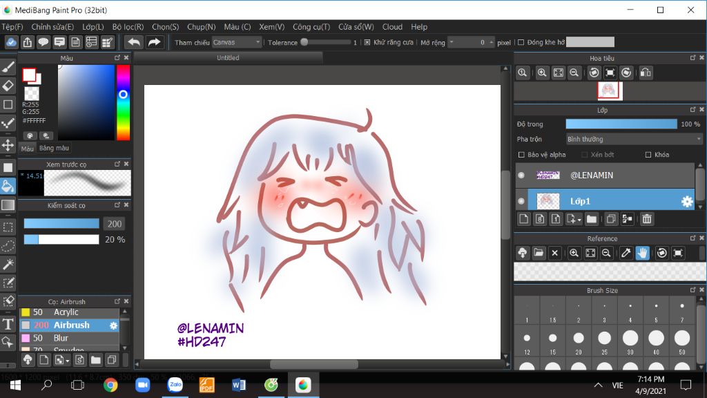Screen dimensions: 707x398
Task: Click zoom in icon in Navigator panel
Action: tap(542, 73)
